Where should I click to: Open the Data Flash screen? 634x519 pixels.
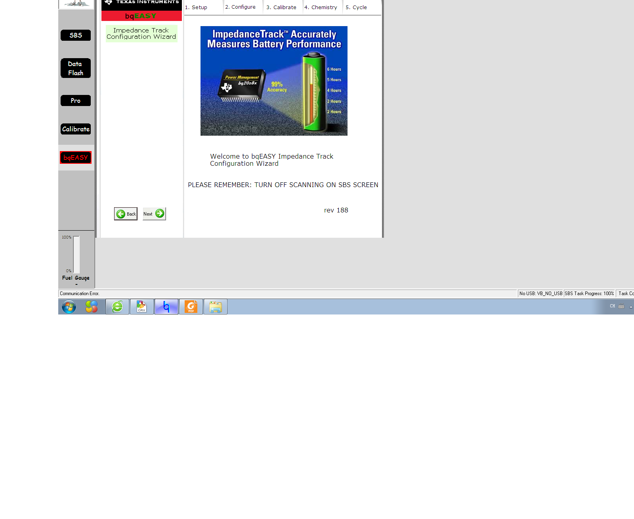click(76, 68)
